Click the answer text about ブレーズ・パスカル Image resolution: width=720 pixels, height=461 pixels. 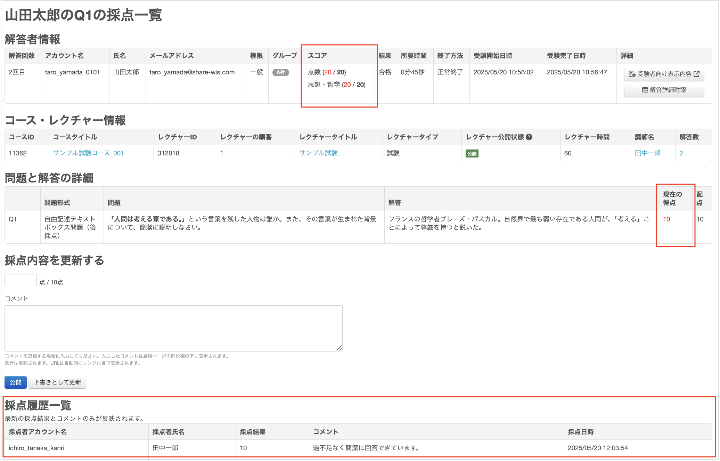click(x=519, y=223)
